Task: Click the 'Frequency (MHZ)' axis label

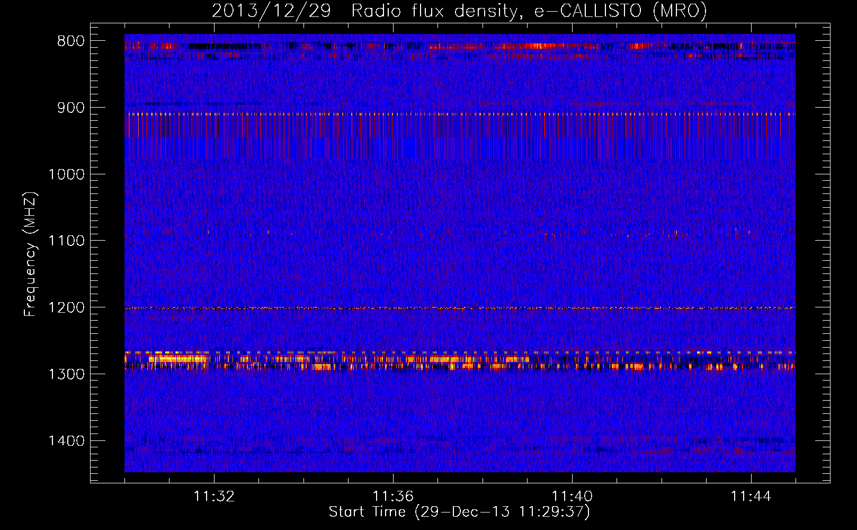Action: click(x=31, y=254)
